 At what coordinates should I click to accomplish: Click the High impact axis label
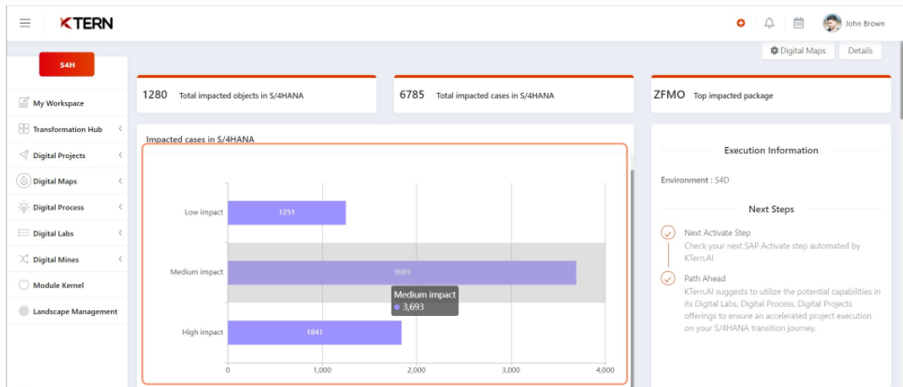point(202,333)
